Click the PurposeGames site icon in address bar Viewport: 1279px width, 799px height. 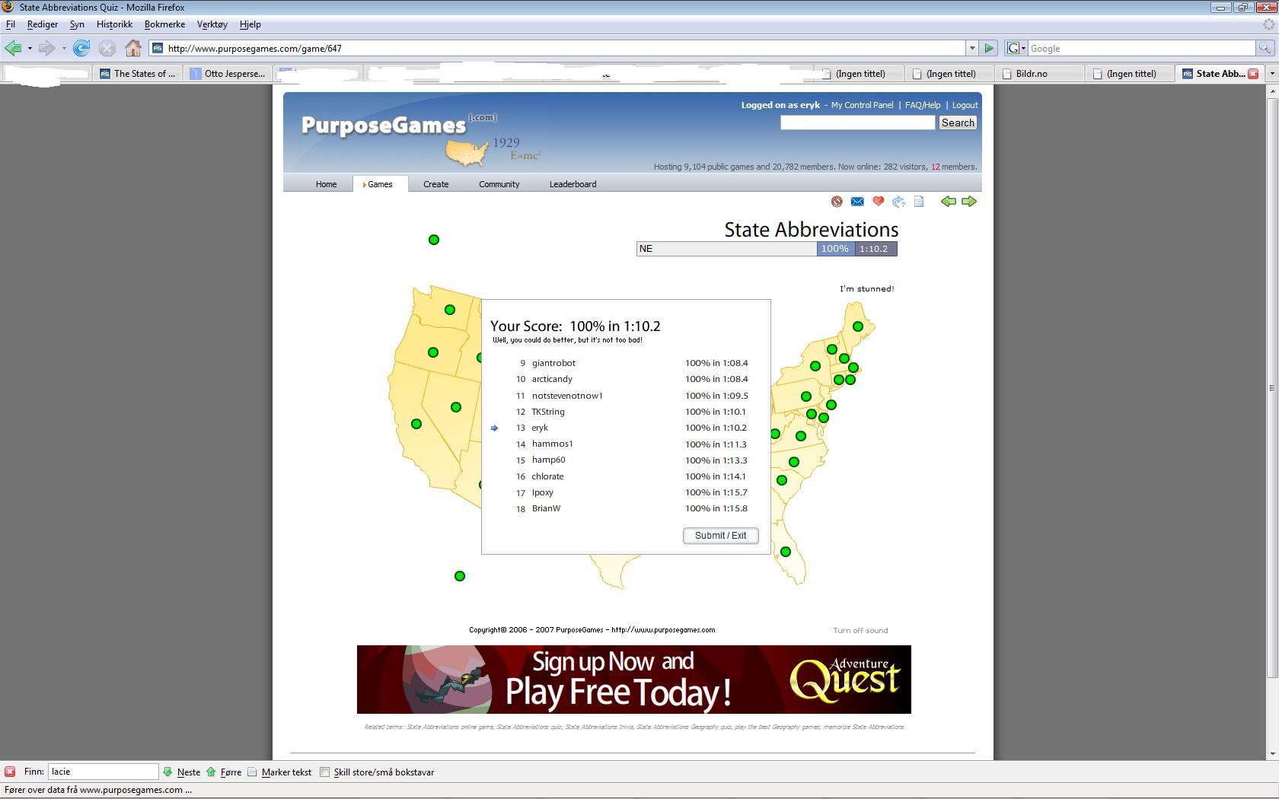click(158, 49)
